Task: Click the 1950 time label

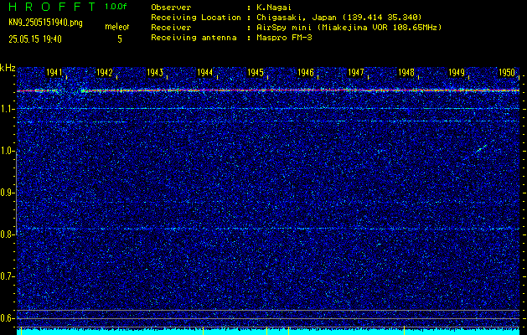Action: pos(507,73)
